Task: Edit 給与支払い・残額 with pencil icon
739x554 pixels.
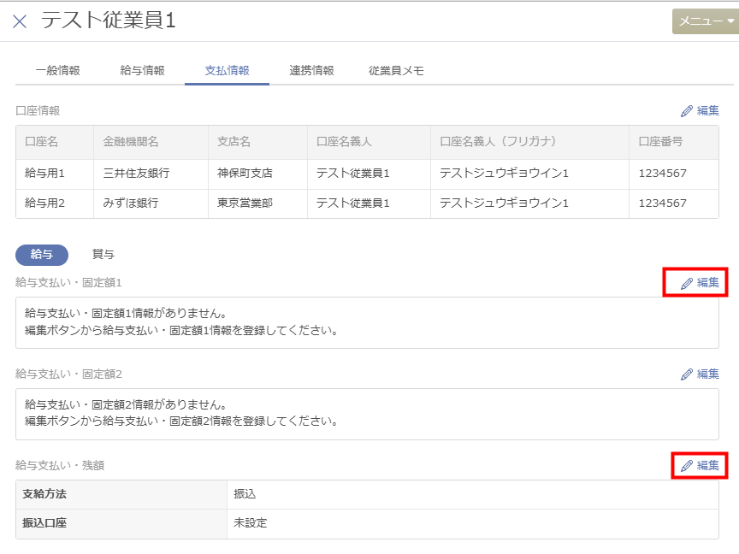Action: pos(687,466)
